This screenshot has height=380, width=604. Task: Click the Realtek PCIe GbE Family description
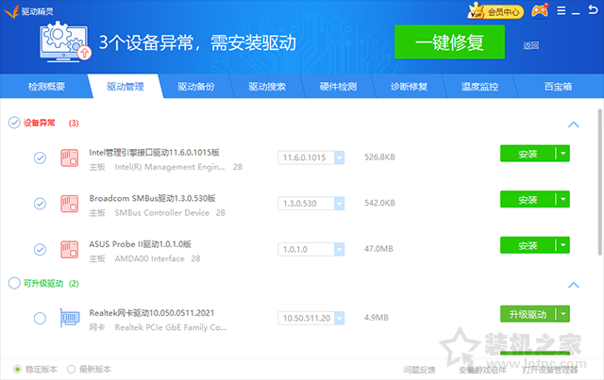coord(171,327)
